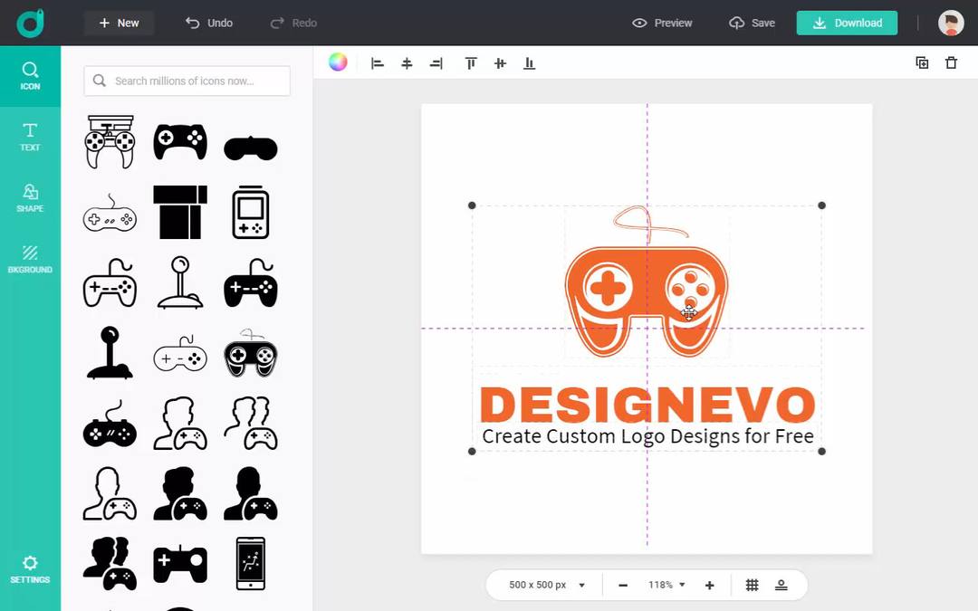Image resolution: width=978 pixels, height=611 pixels.
Task: Undo the last action
Action: [x=209, y=23]
